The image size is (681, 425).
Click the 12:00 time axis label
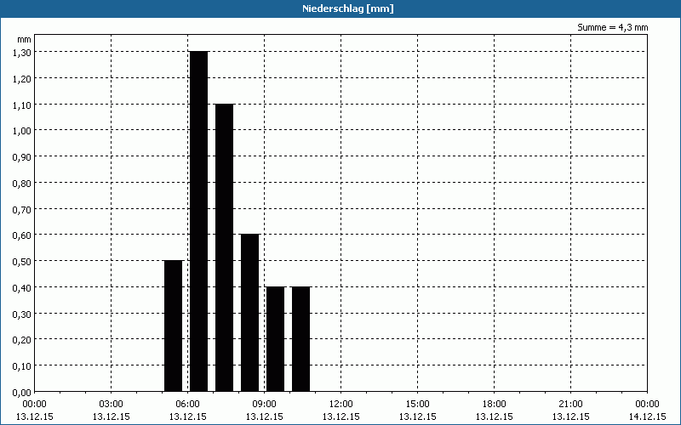(341, 405)
